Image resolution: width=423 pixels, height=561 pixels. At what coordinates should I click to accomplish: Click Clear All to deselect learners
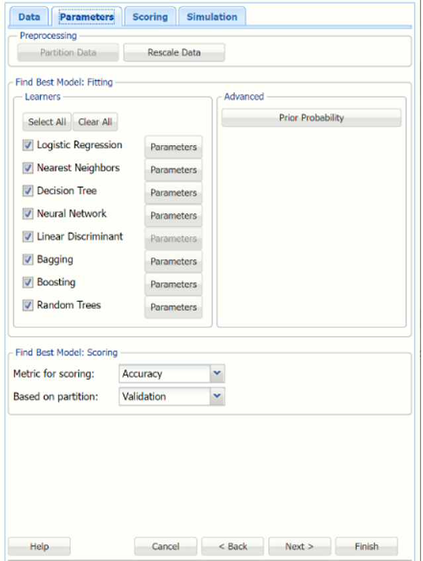tap(95, 122)
